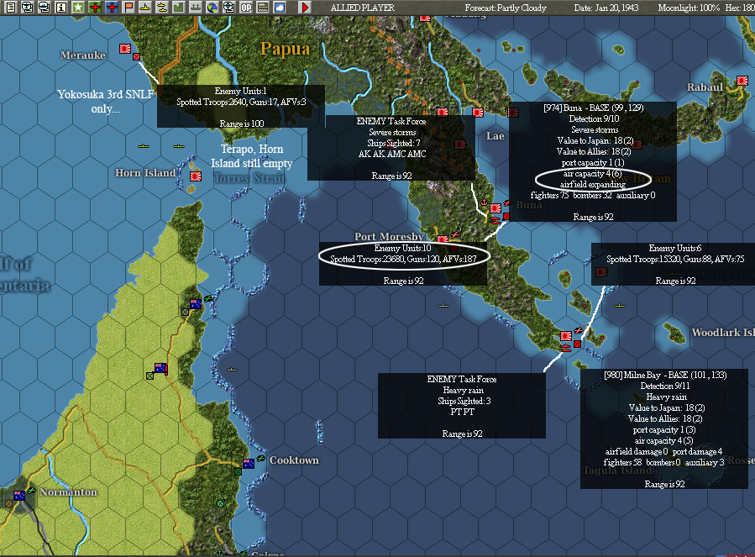Click the '[980] Milne Bay - BASE' info heading
This screenshot has width=755, height=557.
[665, 375]
